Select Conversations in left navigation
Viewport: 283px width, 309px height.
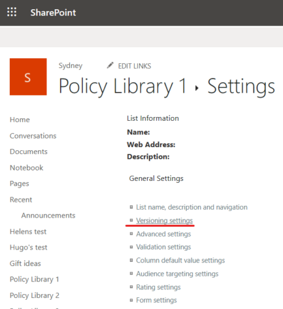[x=33, y=136]
